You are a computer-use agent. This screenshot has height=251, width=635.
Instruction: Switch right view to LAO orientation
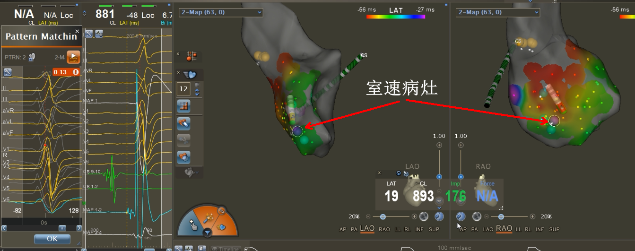[x=487, y=229]
